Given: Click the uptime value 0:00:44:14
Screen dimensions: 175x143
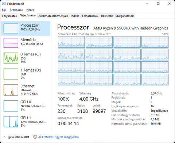Looking at the screenshot, I should (x=68, y=124).
